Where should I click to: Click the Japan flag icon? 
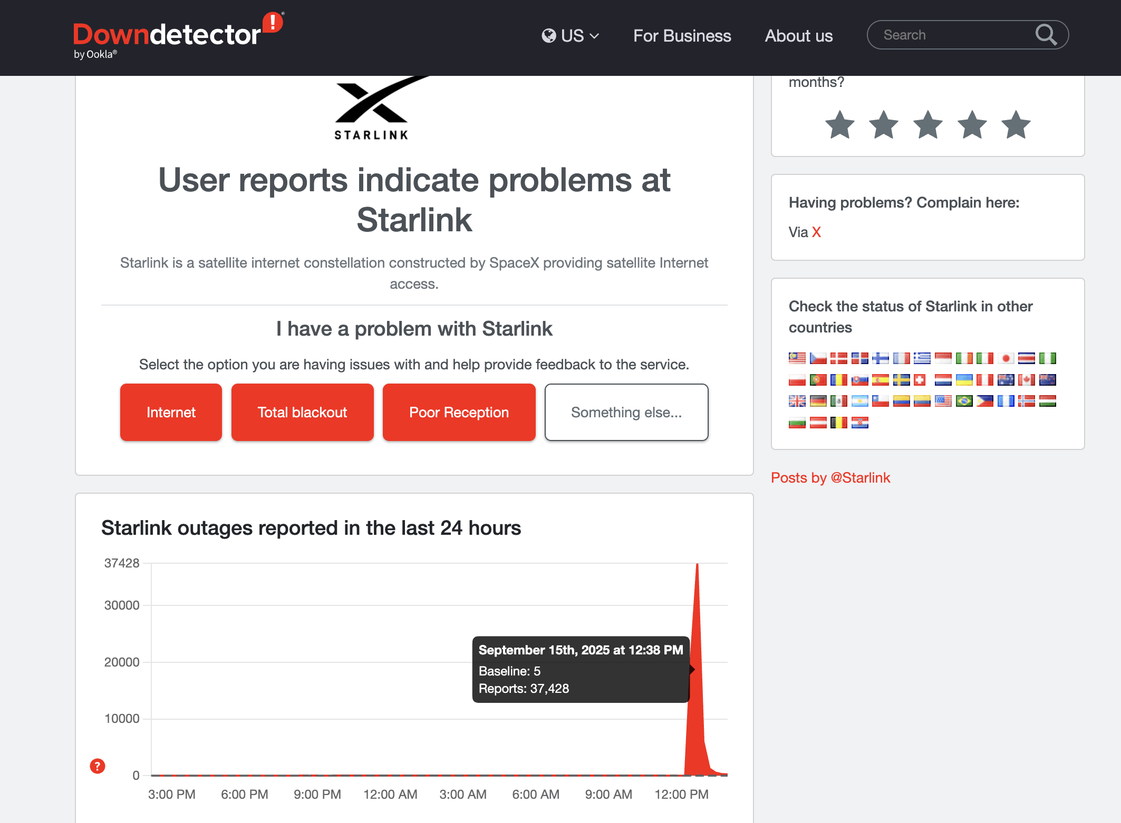(1006, 359)
